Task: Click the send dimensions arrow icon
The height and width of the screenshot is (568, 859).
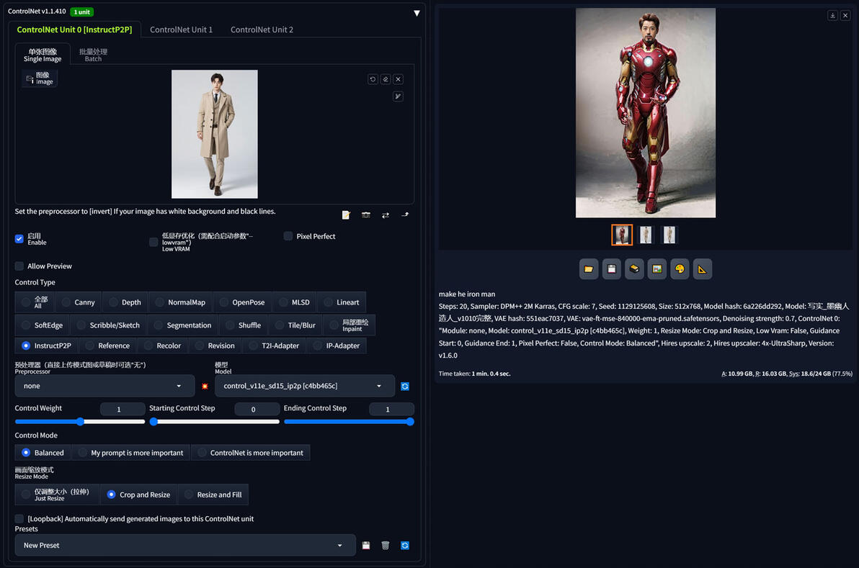Action: point(405,215)
